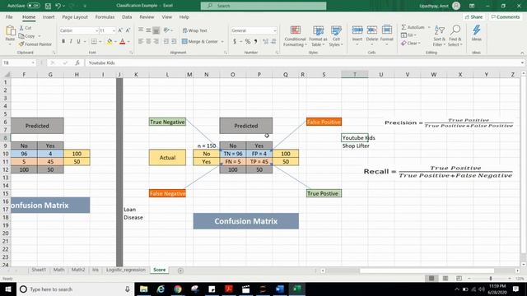Viewport: 527px width, 296px height.
Task: Apply italic formatting
Action: (71, 41)
